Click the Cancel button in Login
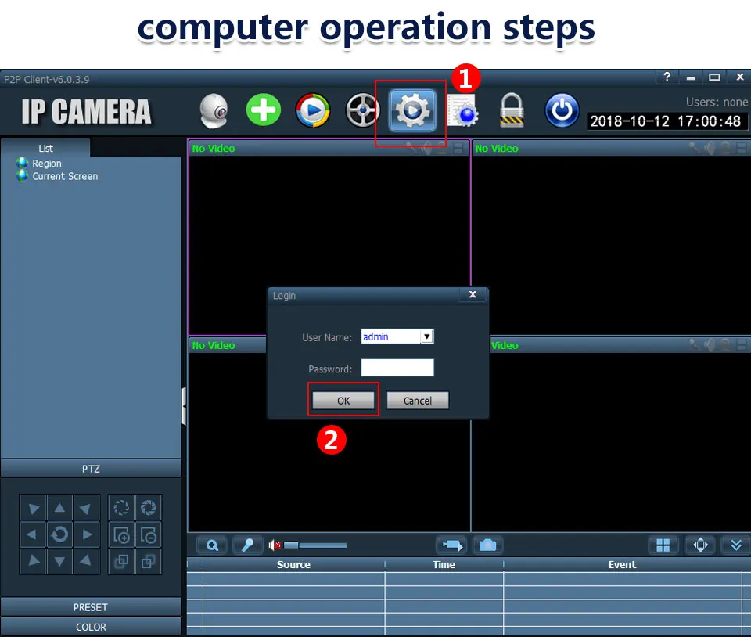Viewport: 751px width, 637px height. click(418, 401)
